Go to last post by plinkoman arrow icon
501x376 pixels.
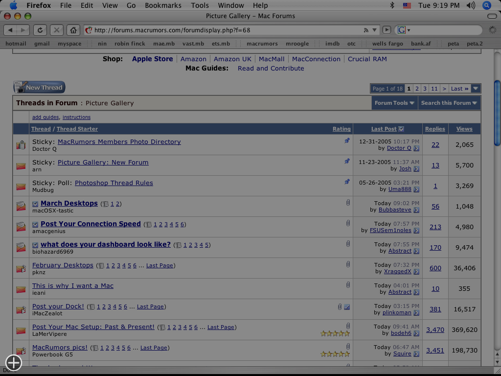point(416,313)
